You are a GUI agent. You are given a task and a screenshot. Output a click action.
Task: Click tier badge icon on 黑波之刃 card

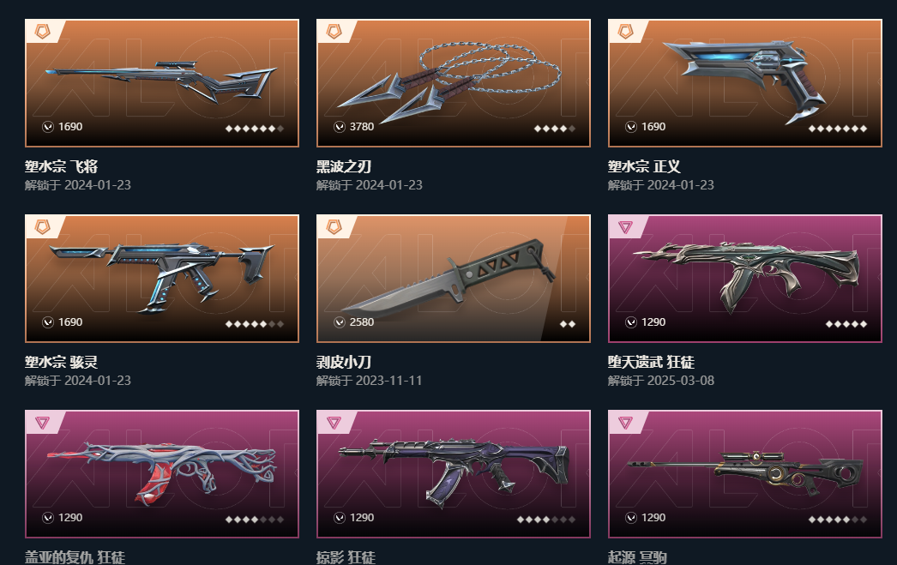(334, 32)
